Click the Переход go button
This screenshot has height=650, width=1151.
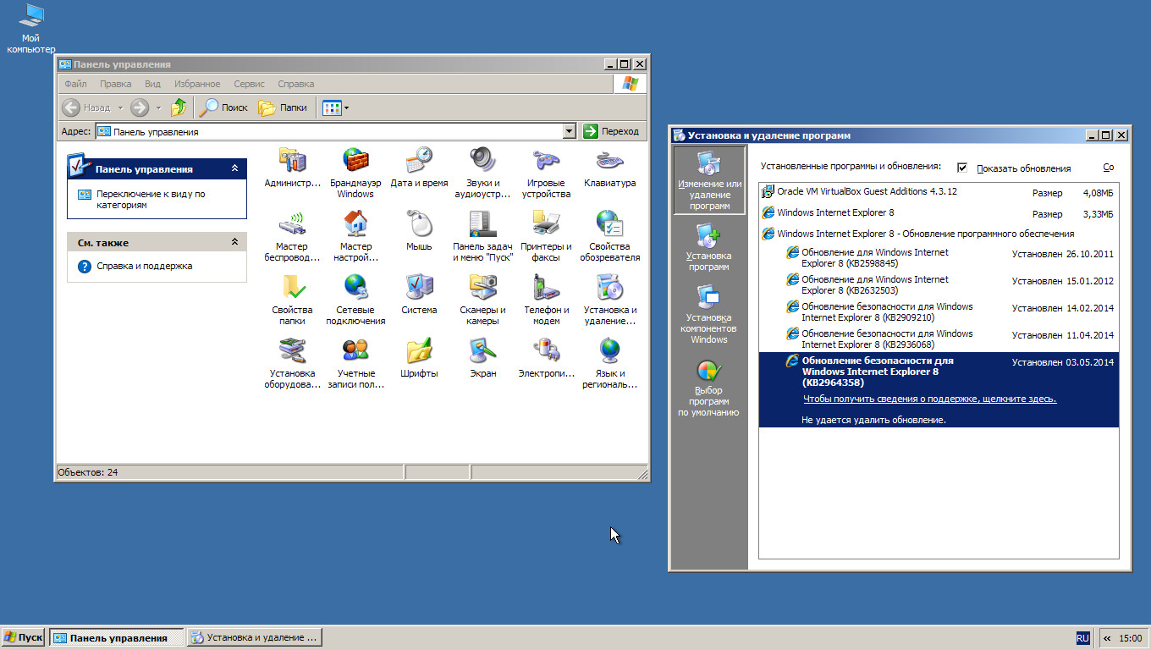coord(612,131)
